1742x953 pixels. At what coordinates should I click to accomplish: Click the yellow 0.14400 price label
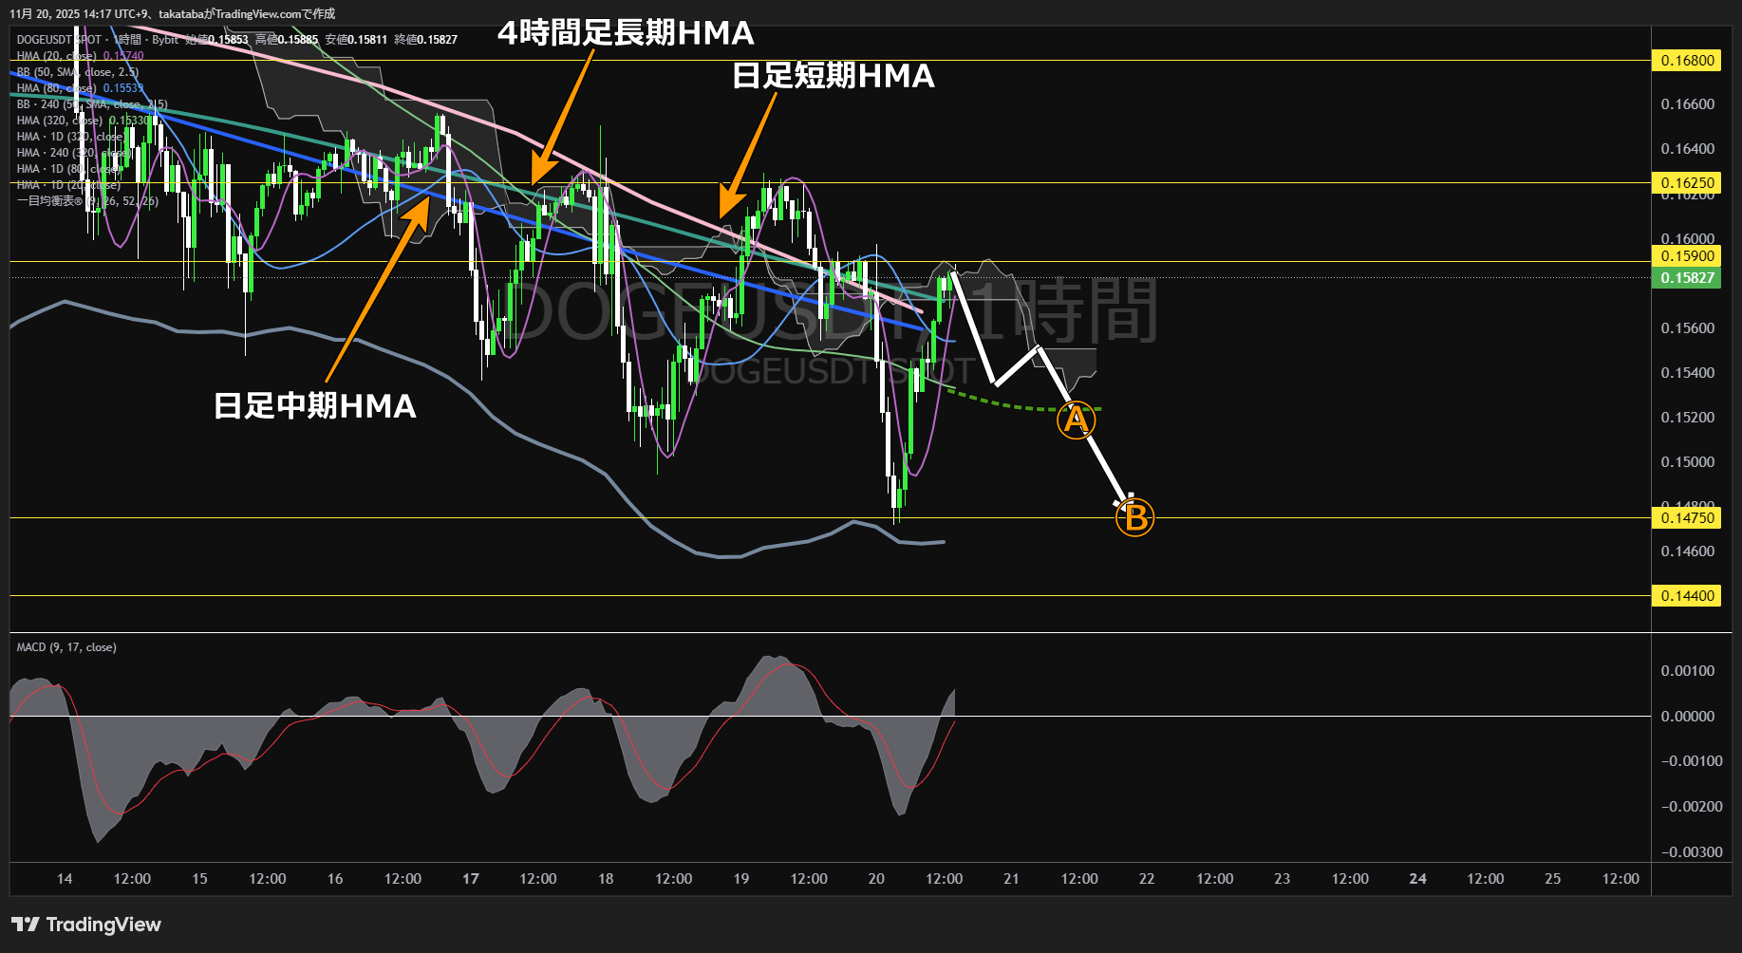(1687, 596)
